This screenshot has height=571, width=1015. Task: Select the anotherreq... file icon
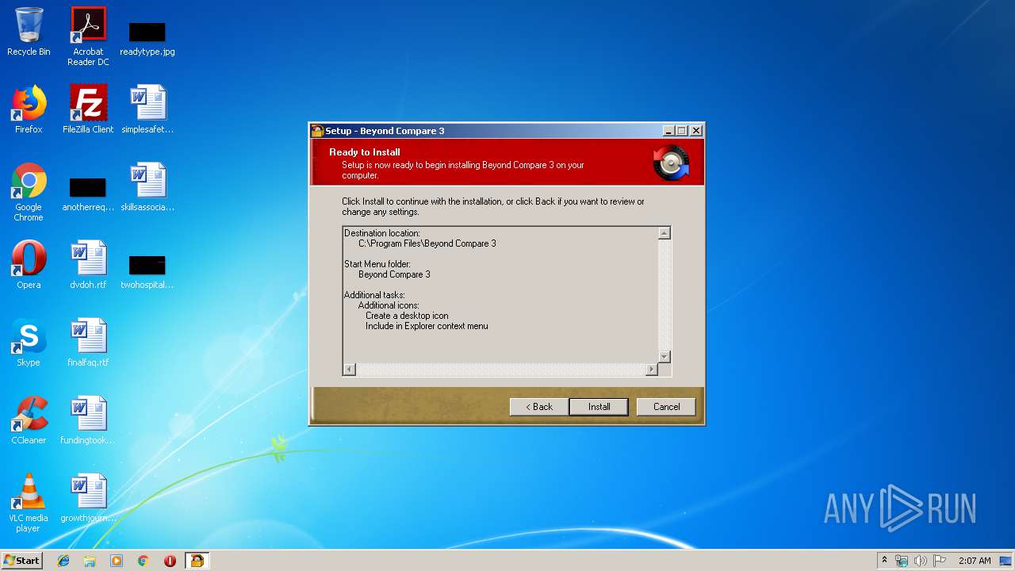pos(88,194)
